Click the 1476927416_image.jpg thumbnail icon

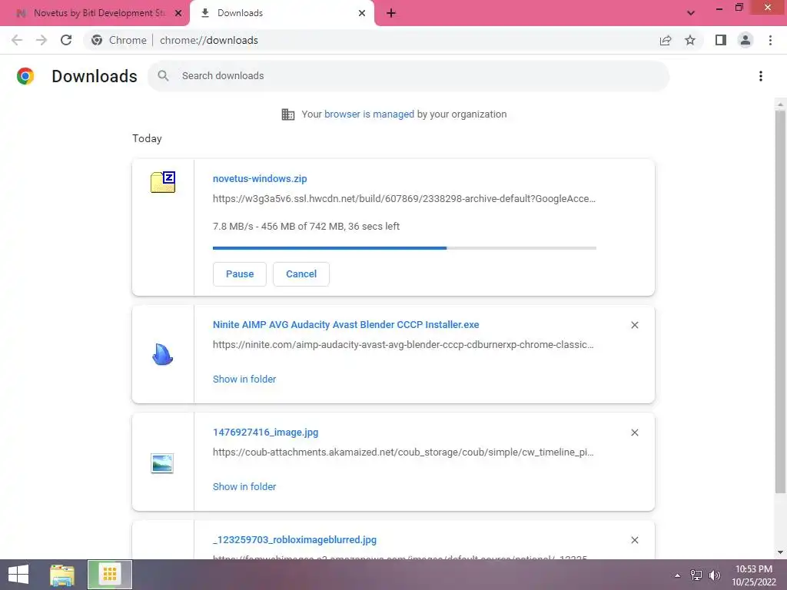(162, 463)
